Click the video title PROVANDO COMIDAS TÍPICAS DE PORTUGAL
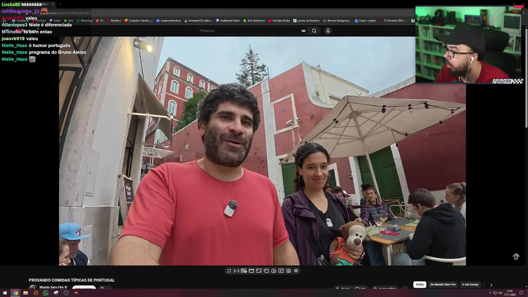The height and width of the screenshot is (297, 528). (72, 280)
